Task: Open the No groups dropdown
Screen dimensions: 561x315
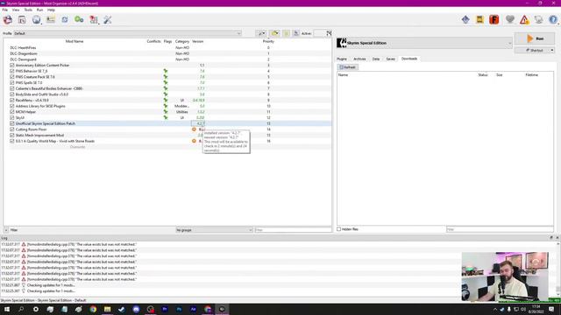Action: [214, 230]
